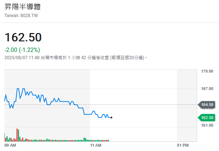The width and height of the screenshot is (219, 151).
Task: Click the green 162.50 price tag marker
Action: (207, 118)
